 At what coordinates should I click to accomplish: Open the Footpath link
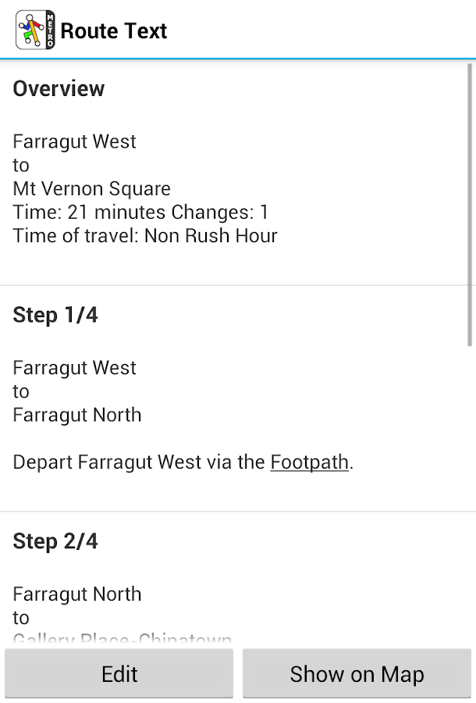point(309,462)
